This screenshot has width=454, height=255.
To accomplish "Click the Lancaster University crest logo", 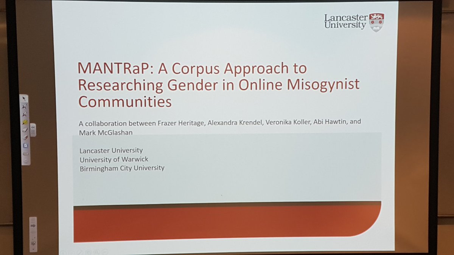I will click(x=376, y=21).
